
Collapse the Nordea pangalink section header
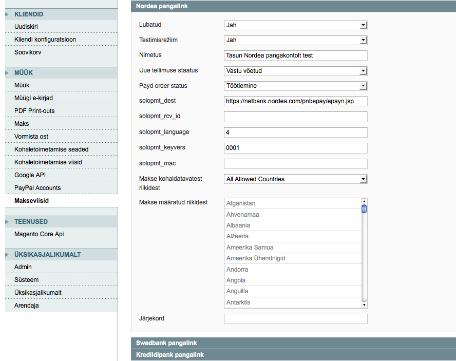pyautogui.click(x=293, y=6)
